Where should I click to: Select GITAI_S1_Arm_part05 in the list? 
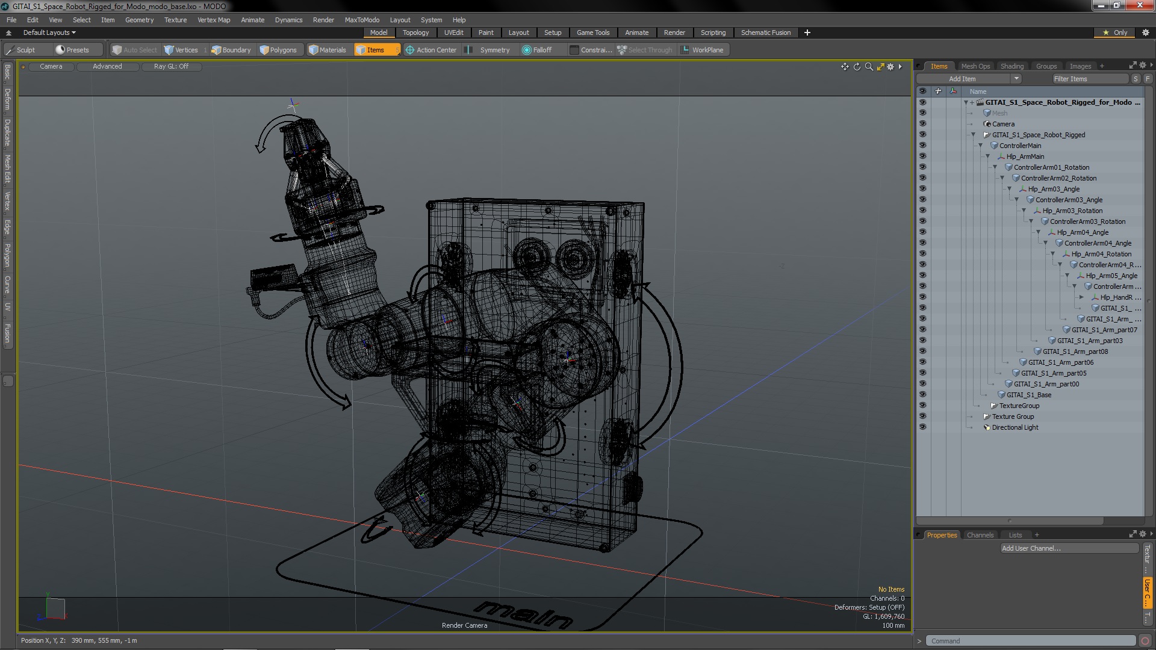point(1053,373)
